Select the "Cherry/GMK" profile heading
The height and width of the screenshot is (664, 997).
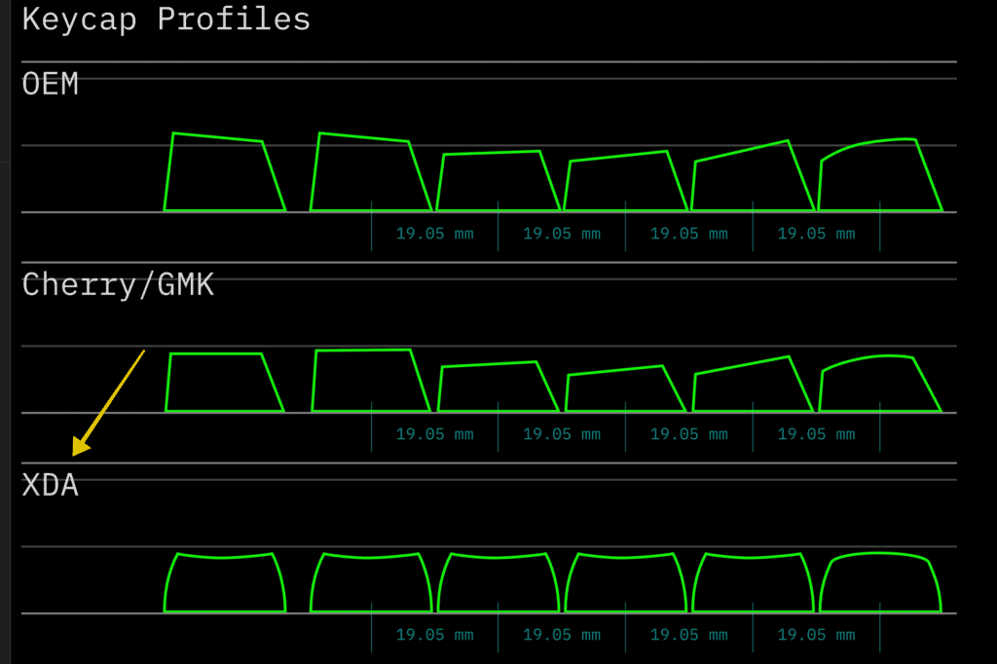[x=118, y=285]
